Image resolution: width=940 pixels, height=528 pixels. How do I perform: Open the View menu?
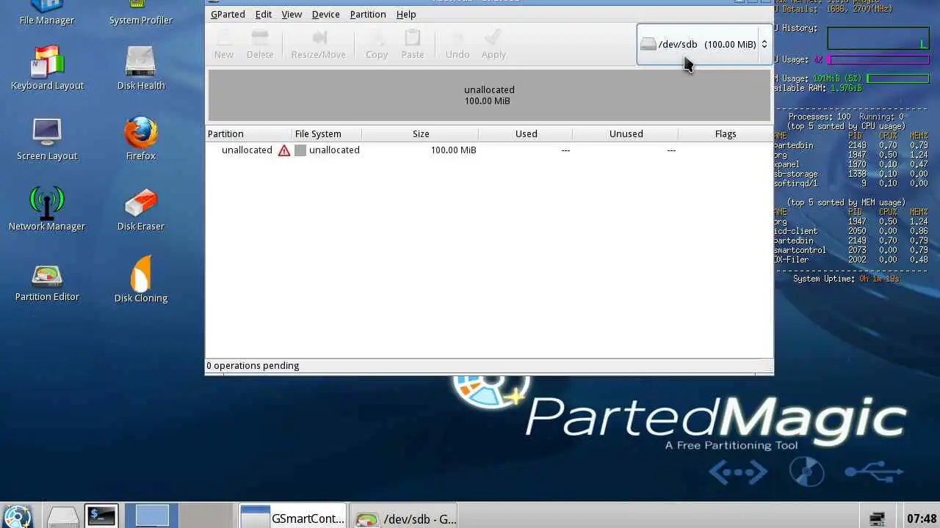coord(292,14)
